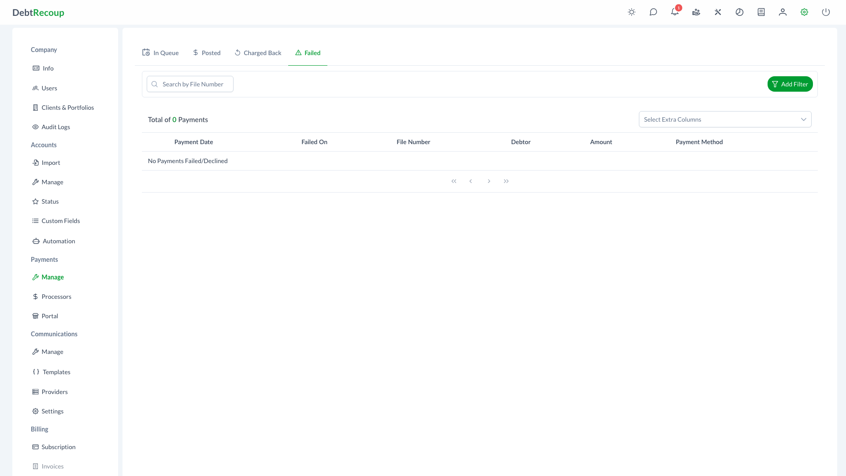Screen dimensions: 846x476
Task: Open the user profile icon
Action: point(782,12)
